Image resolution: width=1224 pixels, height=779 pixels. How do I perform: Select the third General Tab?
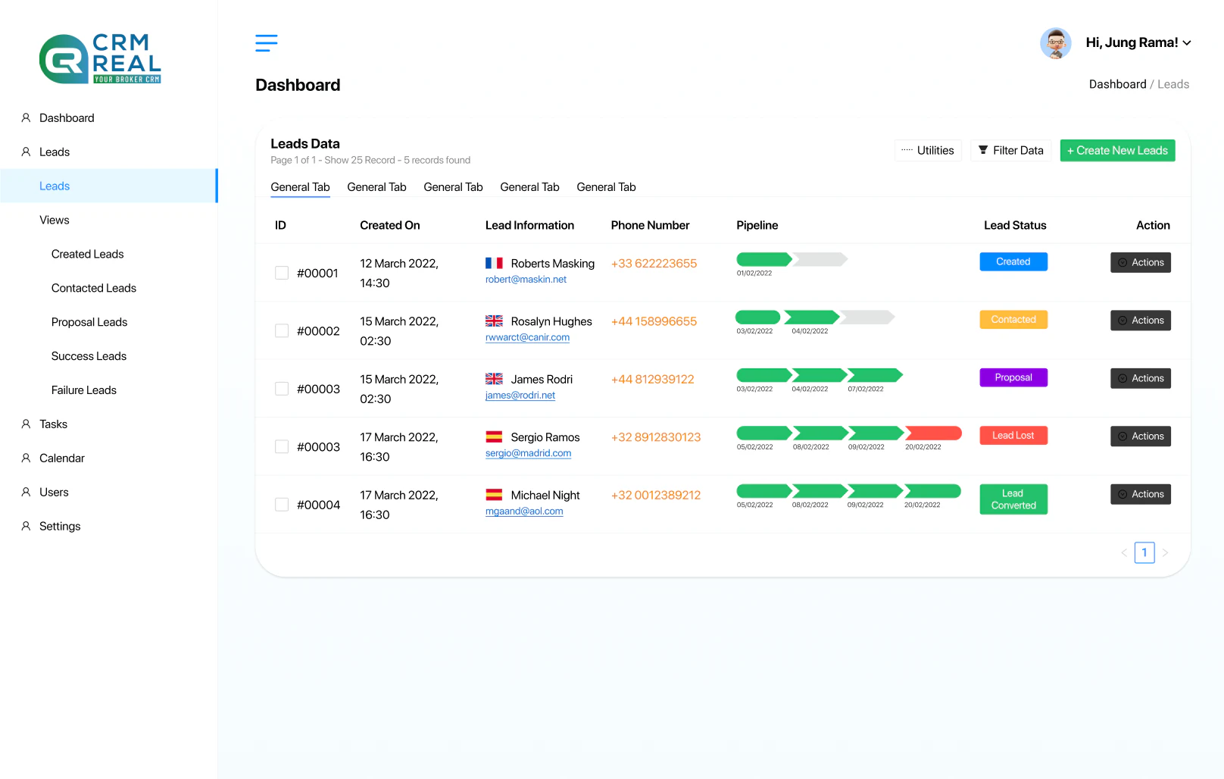pos(453,187)
